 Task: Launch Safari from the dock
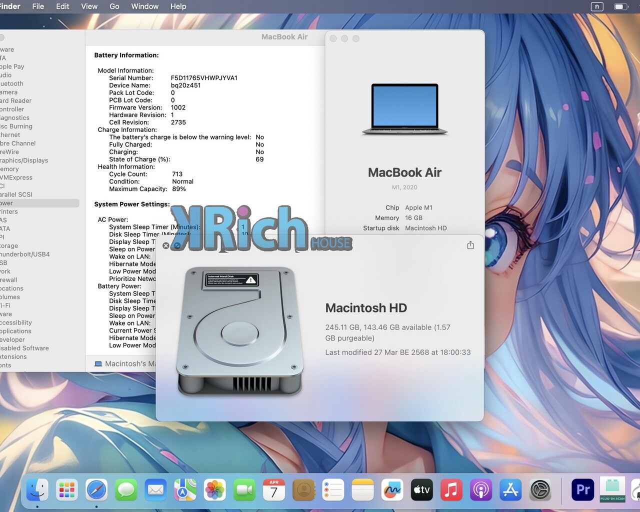click(96, 489)
